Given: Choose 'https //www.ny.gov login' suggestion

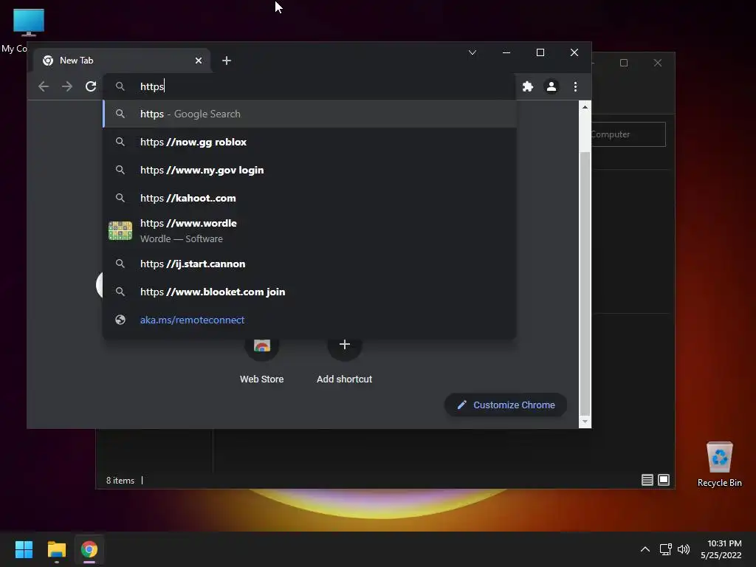Looking at the screenshot, I should point(309,170).
